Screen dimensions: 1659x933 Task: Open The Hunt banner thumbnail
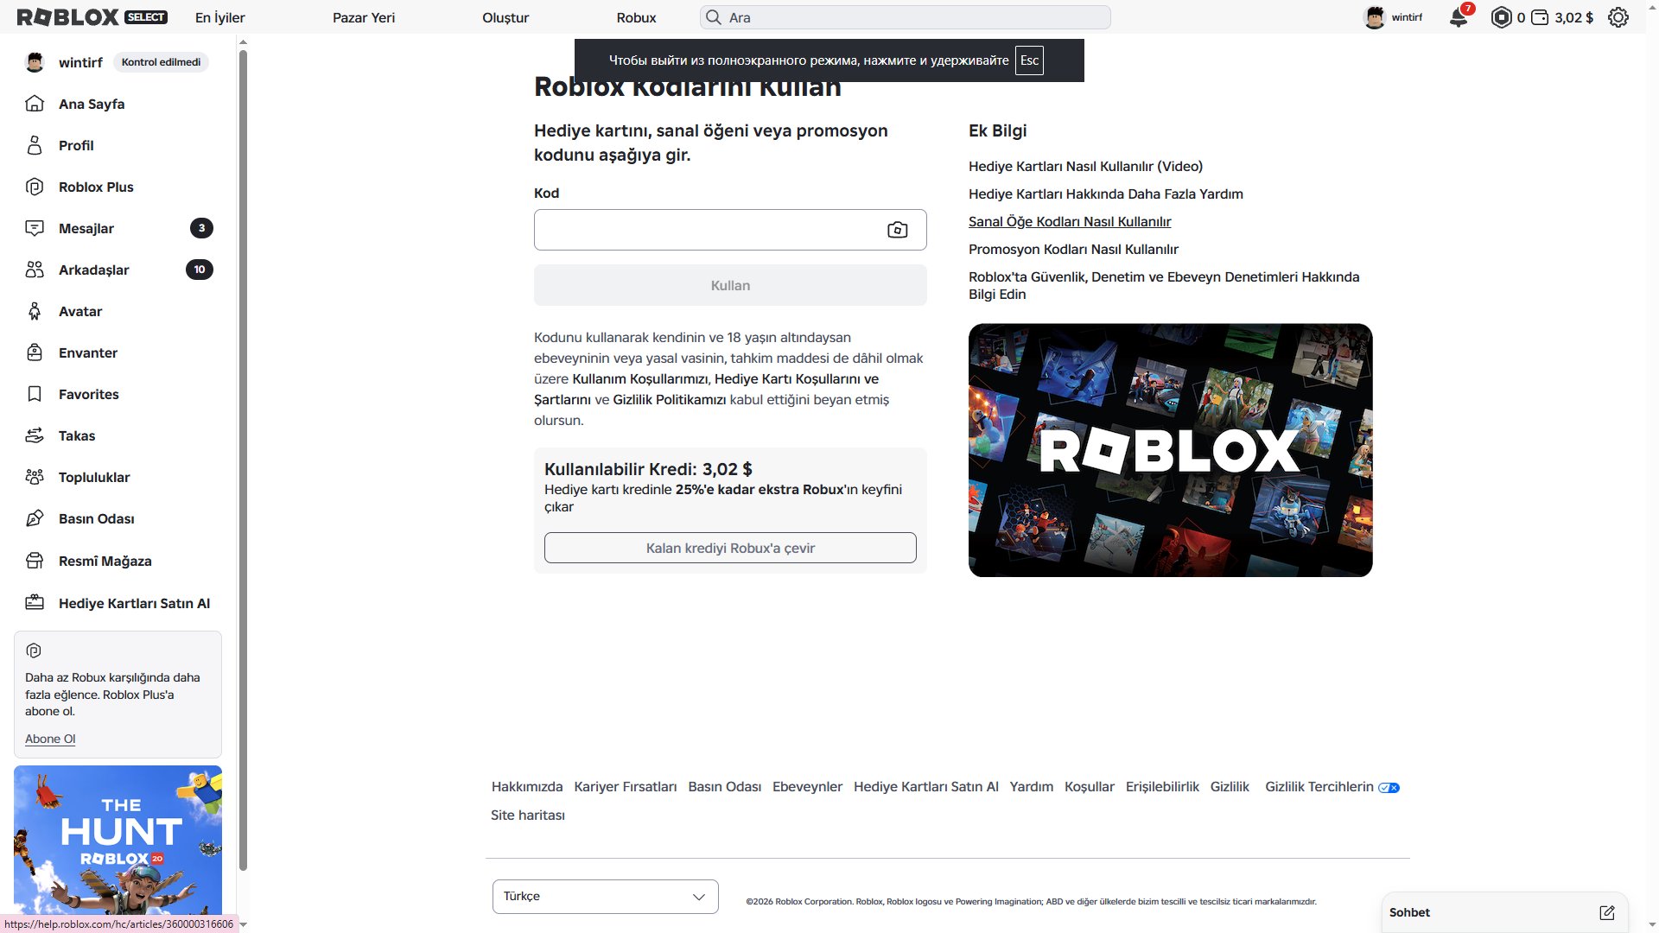(118, 841)
